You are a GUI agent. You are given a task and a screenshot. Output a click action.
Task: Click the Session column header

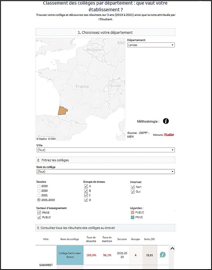click(122, 239)
